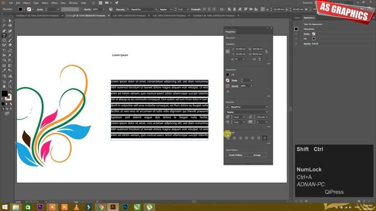Click fill color box at toolbar bottom

[x=5, y=94]
